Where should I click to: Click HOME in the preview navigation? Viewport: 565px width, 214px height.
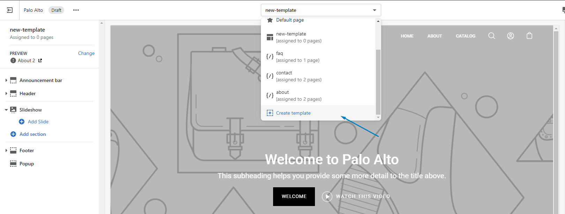point(407,36)
